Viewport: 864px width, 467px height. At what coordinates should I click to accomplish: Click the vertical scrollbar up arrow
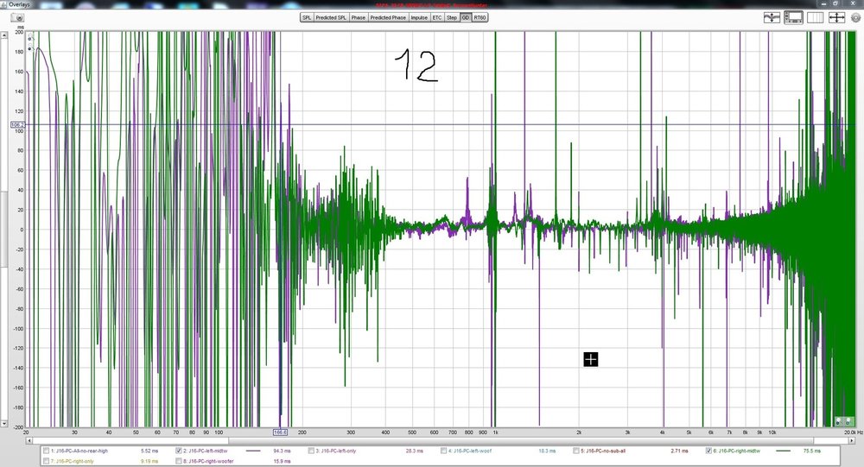3,35
